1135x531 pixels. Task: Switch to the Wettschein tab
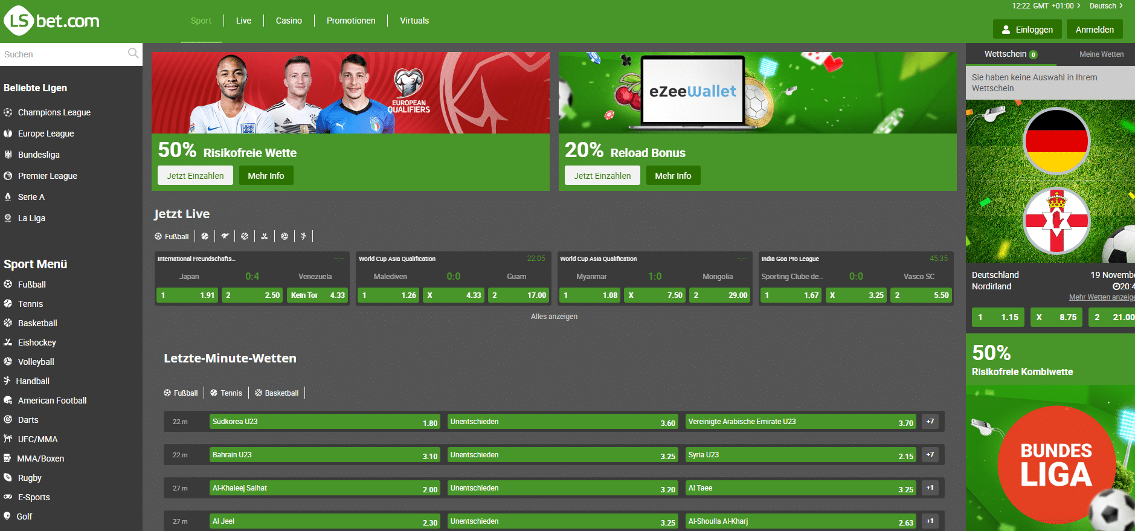coord(1011,54)
